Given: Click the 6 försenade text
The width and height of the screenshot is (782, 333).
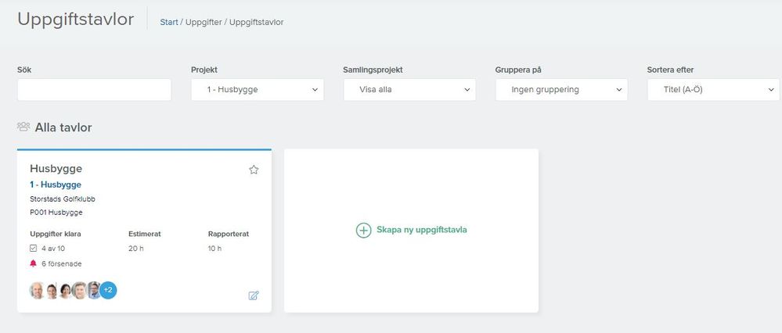Looking at the screenshot, I should point(61,263).
